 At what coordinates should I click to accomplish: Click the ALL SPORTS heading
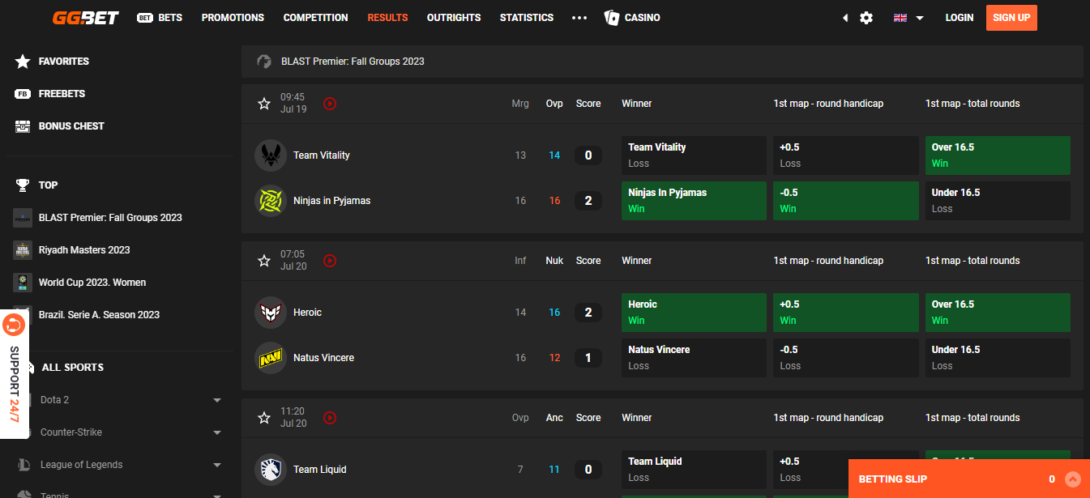pyautogui.click(x=73, y=368)
